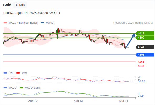Click the red 4266 support label
The image size is (155, 105).
pyautogui.click(x=141, y=62)
